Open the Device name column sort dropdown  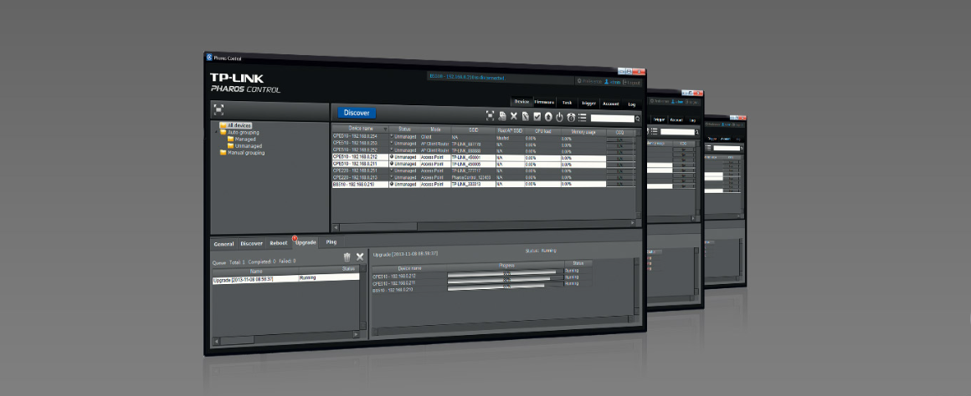pos(385,129)
